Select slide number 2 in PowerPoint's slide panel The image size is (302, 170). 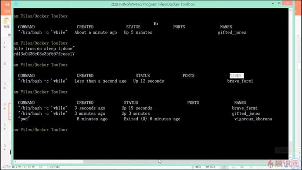pos(5,63)
